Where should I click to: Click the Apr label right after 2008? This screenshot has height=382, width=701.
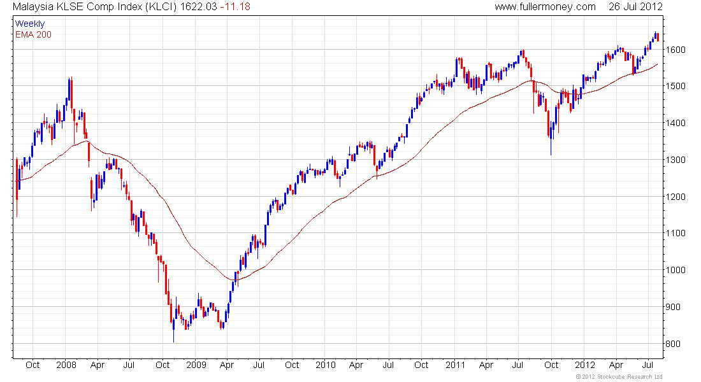pyautogui.click(x=97, y=365)
